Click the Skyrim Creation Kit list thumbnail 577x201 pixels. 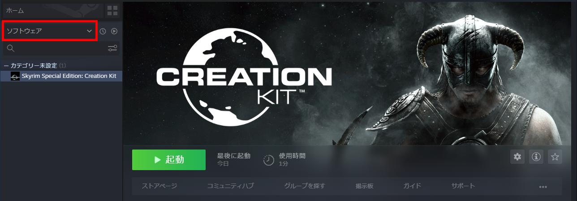[15, 76]
